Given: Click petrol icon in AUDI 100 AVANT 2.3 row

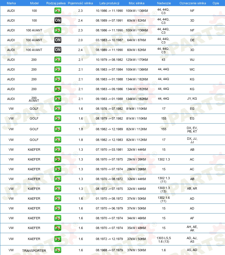Looking at the screenshot, I should (x=58, y=30).
